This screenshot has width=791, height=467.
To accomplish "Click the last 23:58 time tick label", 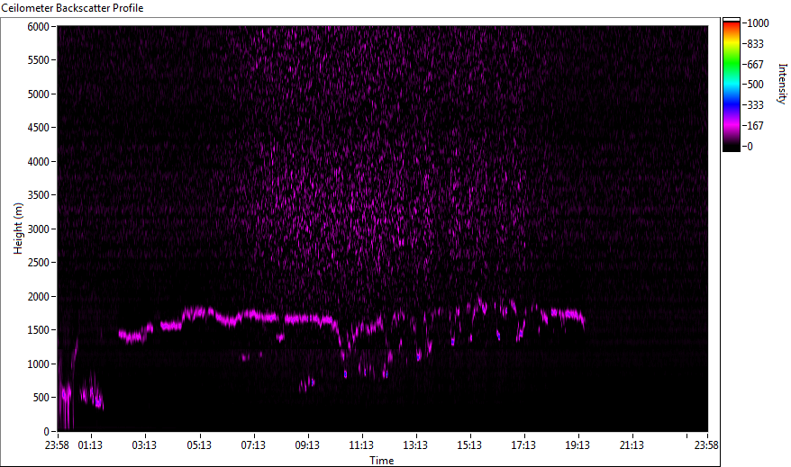I will tap(706, 445).
